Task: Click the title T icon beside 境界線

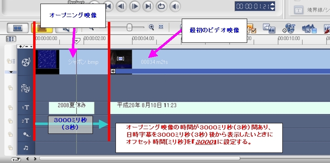Action: [298, 10]
